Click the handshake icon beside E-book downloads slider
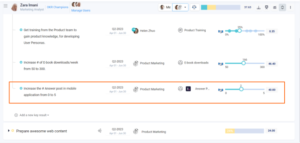The height and width of the screenshot is (143, 300). pyautogui.click(x=220, y=64)
